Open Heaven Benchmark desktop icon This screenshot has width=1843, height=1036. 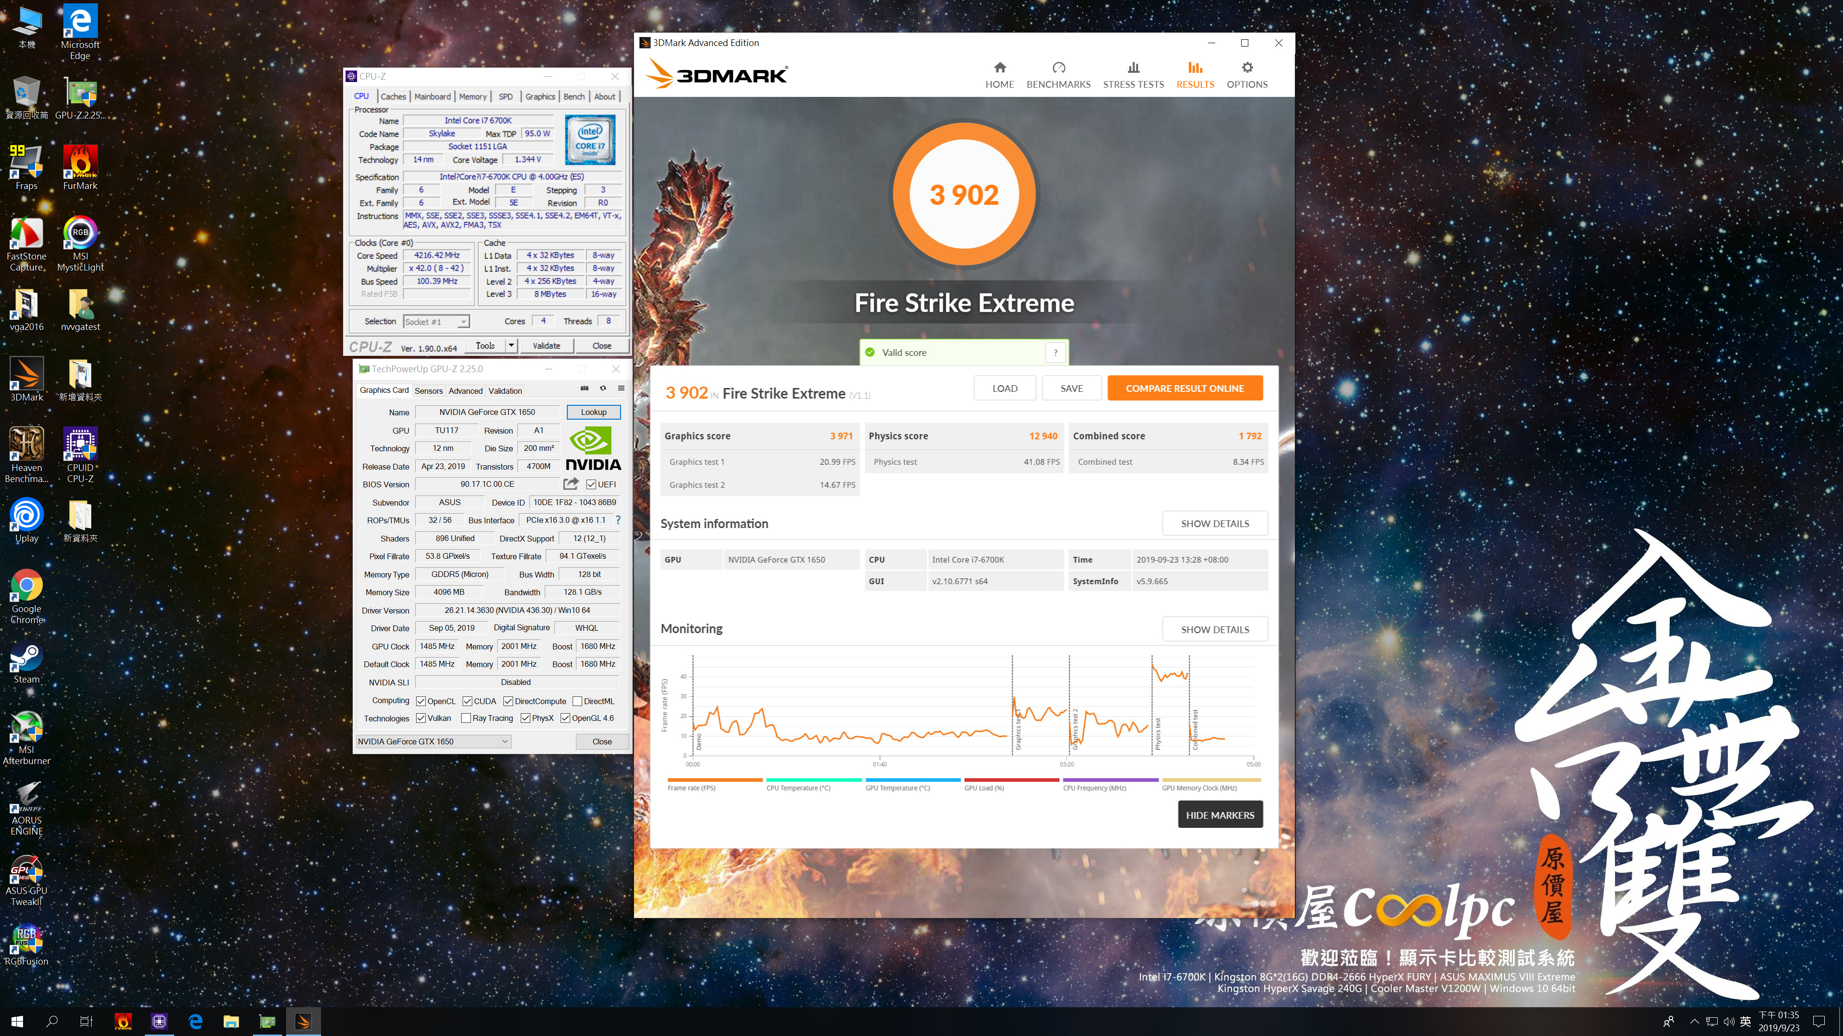(x=26, y=455)
